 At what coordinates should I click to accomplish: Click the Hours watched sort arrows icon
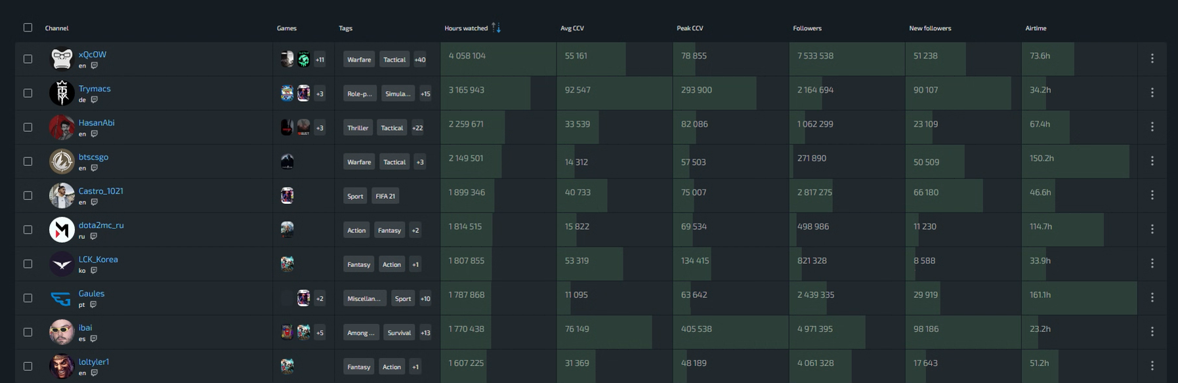[x=496, y=28]
